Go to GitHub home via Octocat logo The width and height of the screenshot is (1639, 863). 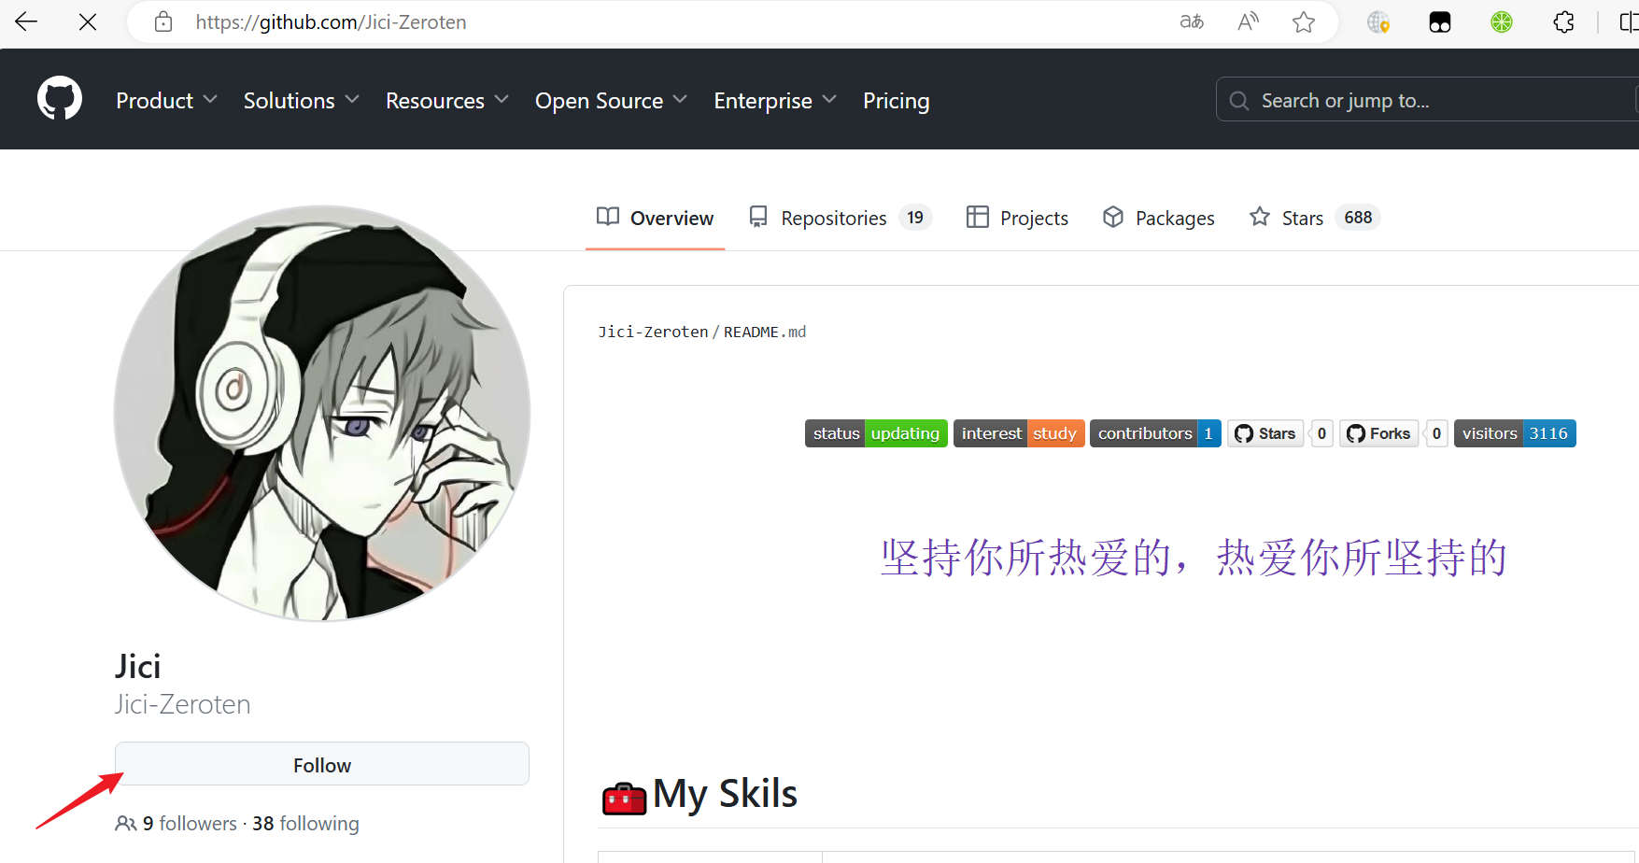click(60, 98)
